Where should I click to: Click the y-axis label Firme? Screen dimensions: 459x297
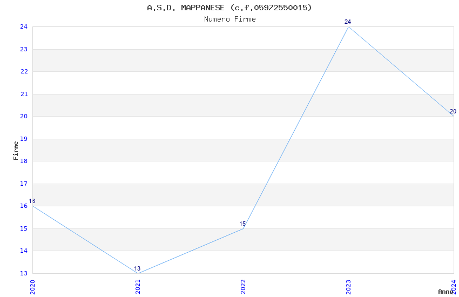coord(16,151)
